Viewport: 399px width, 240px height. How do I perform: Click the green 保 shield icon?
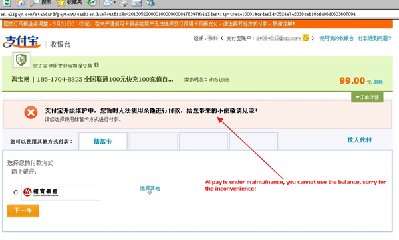(21, 60)
